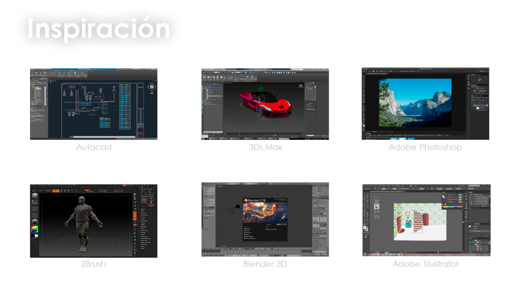This screenshot has width=512, height=294.
Task: Select the material sphere in ZBrush's left shelf
Action: coord(35,221)
